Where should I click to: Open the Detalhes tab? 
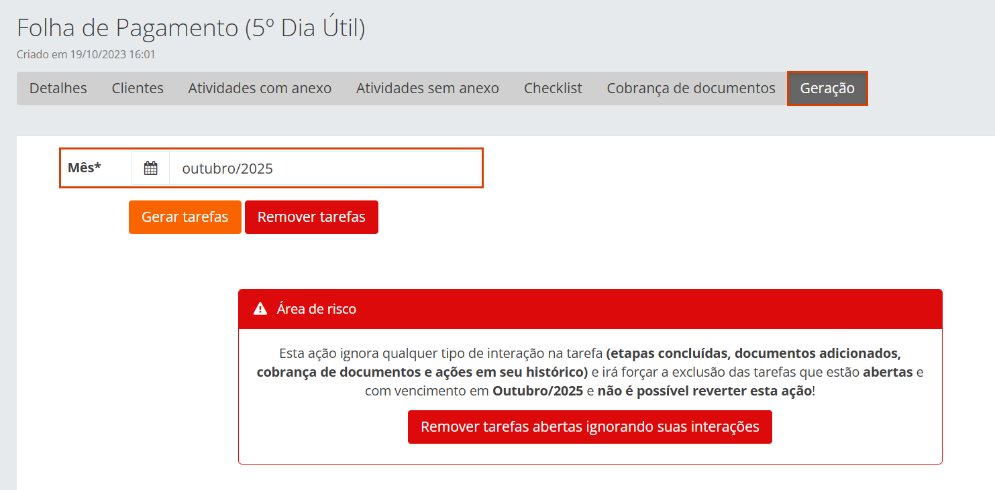click(58, 88)
